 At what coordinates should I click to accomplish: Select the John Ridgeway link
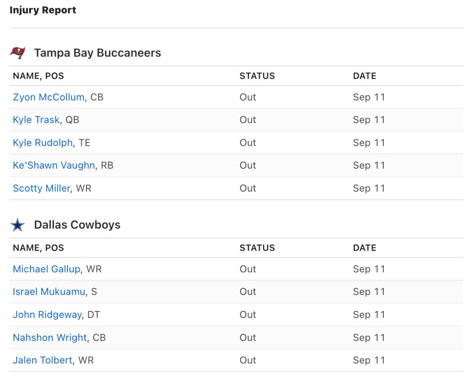click(x=47, y=314)
